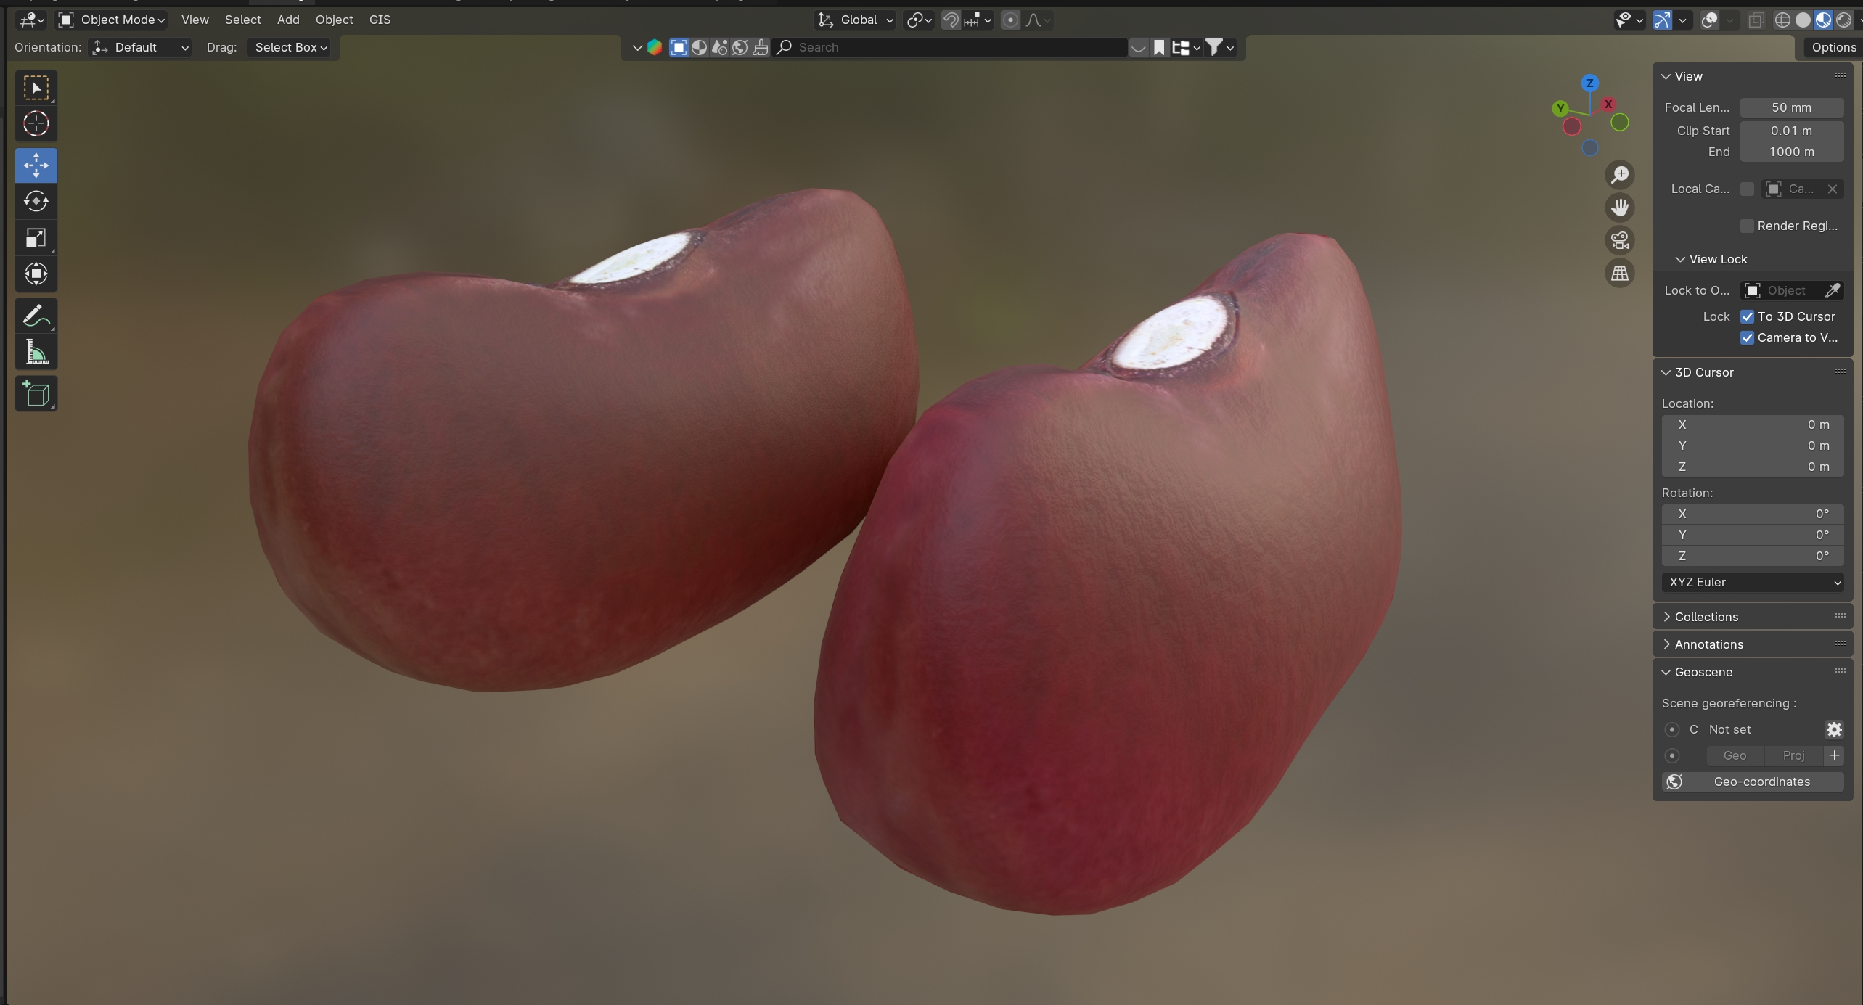Select the Scale tool
Screen dimensions: 1863x1005
36,238
